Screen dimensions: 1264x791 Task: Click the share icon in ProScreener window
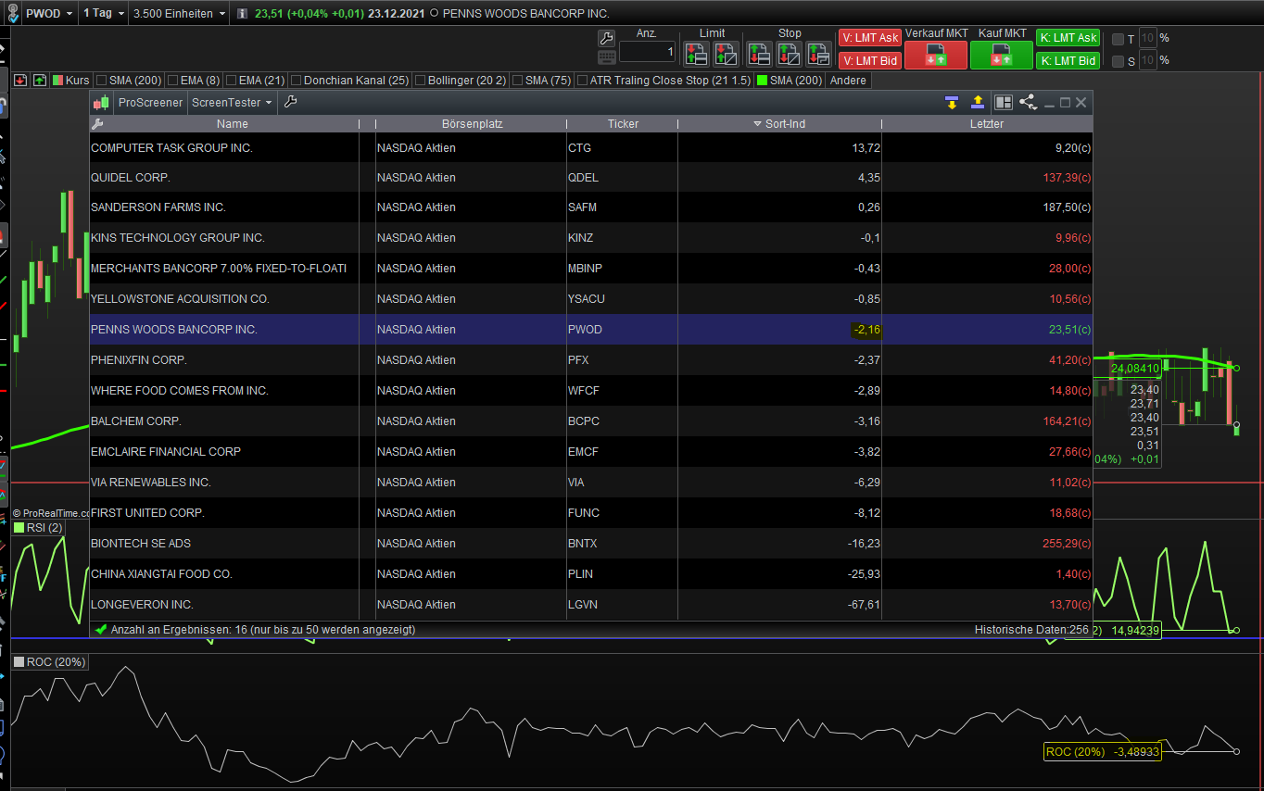(x=1028, y=102)
